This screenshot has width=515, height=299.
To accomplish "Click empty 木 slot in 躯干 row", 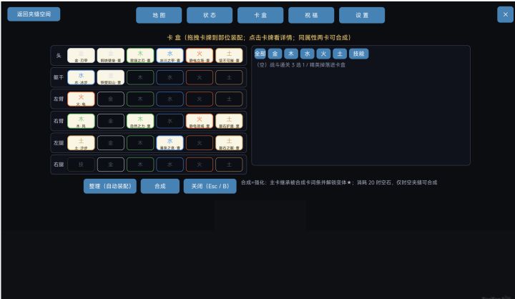I will pos(140,77).
